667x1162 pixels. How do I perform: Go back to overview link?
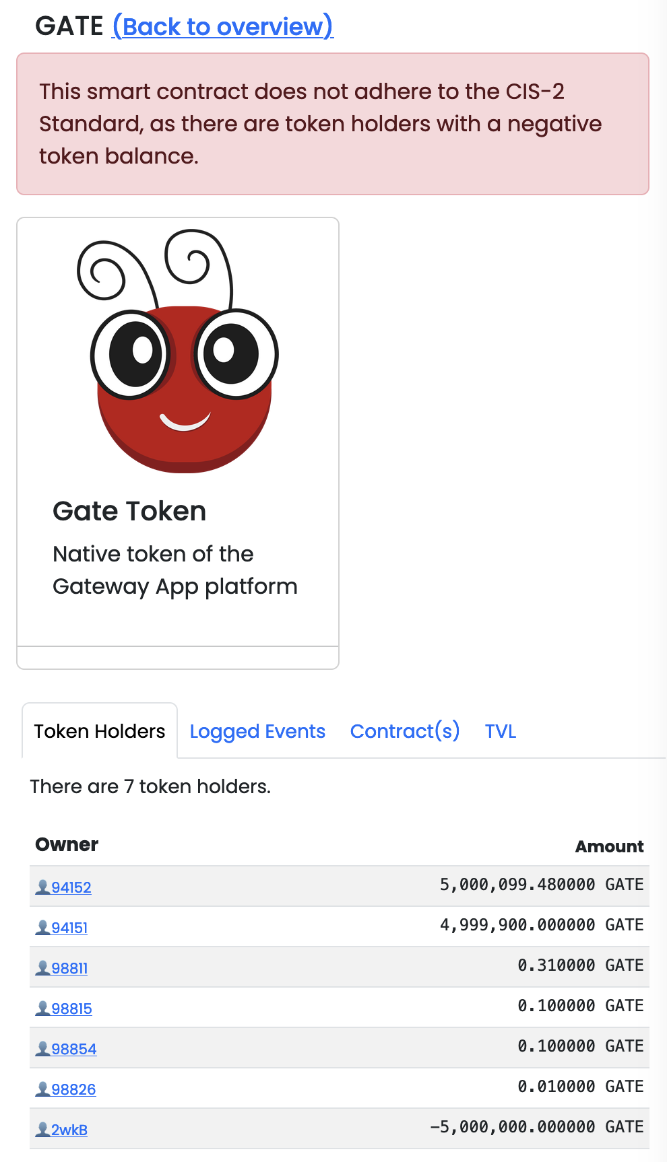(222, 26)
